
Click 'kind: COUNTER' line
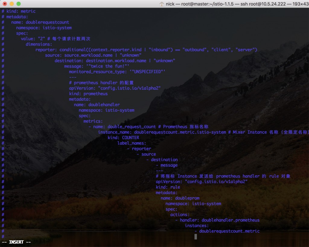[123, 138]
